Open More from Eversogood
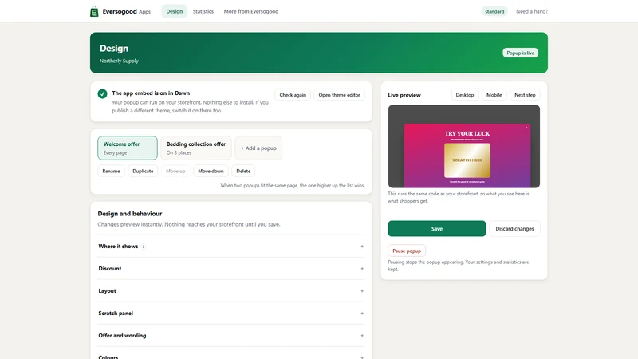The image size is (638, 359). tap(251, 11)
